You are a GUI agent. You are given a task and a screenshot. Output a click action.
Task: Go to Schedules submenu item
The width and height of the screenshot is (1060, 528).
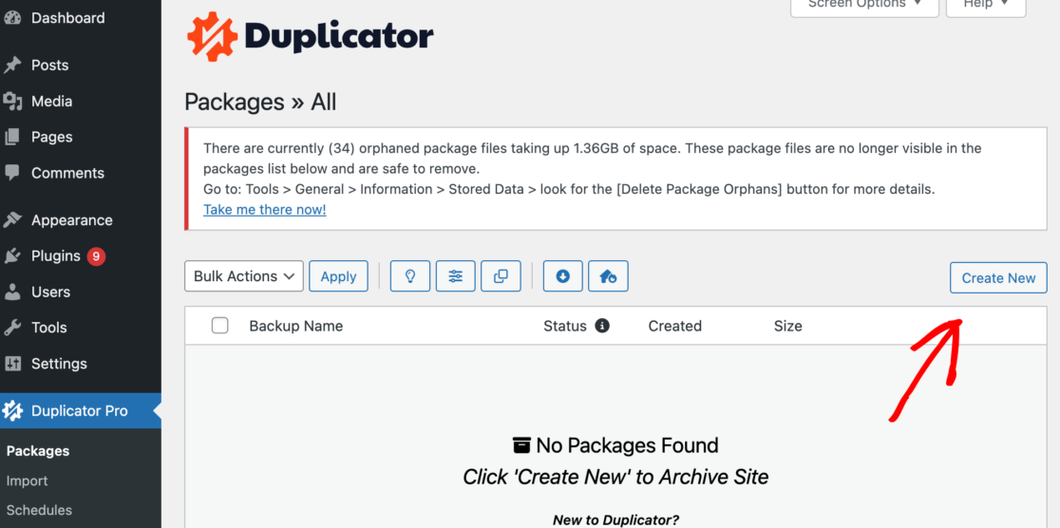(39, 510)
